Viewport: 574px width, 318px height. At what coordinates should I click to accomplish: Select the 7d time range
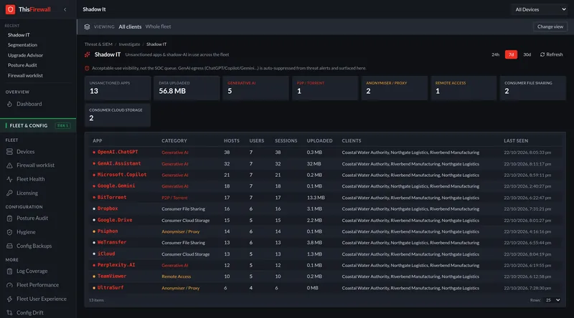click(511, 54)
